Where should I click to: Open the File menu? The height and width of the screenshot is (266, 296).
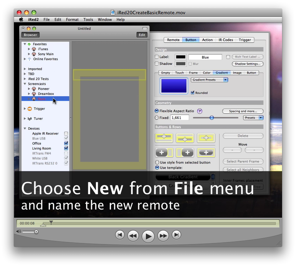[46, 20]
